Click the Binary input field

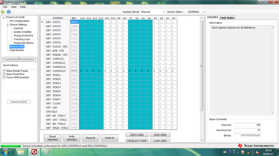tap(248, 136)
